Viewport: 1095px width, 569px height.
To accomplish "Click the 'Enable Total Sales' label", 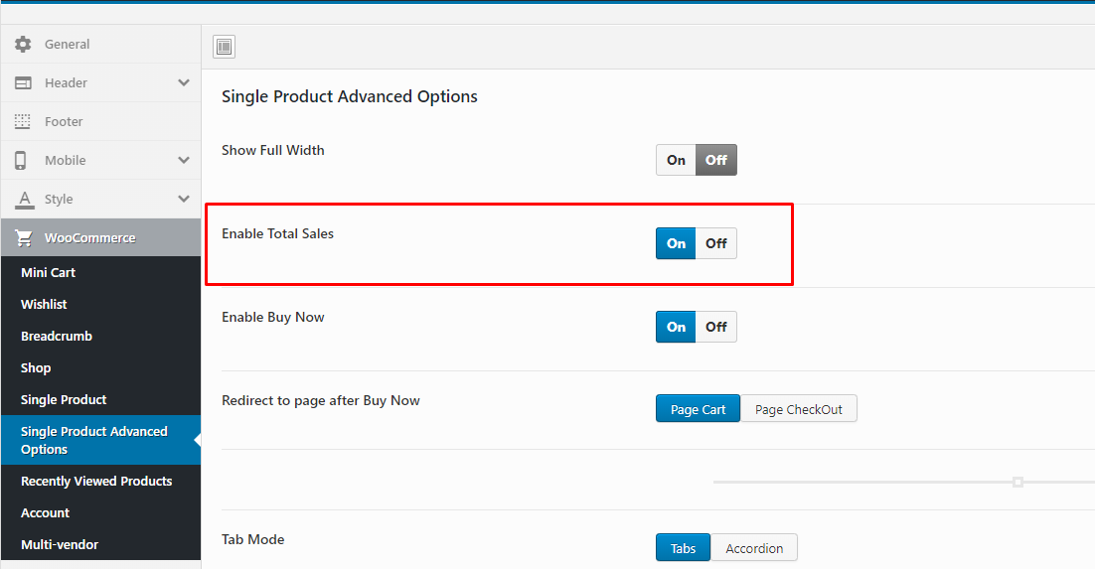I will (277, 234).
